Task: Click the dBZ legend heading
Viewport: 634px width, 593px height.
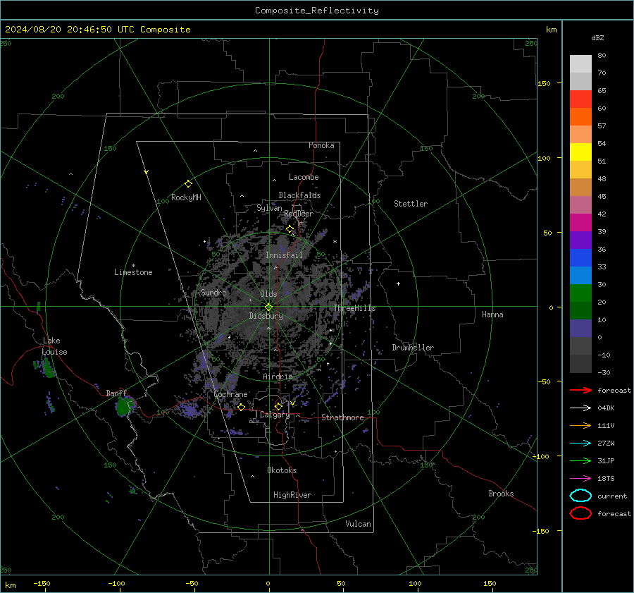Action: pyautogui.click(x=597, y=38)
